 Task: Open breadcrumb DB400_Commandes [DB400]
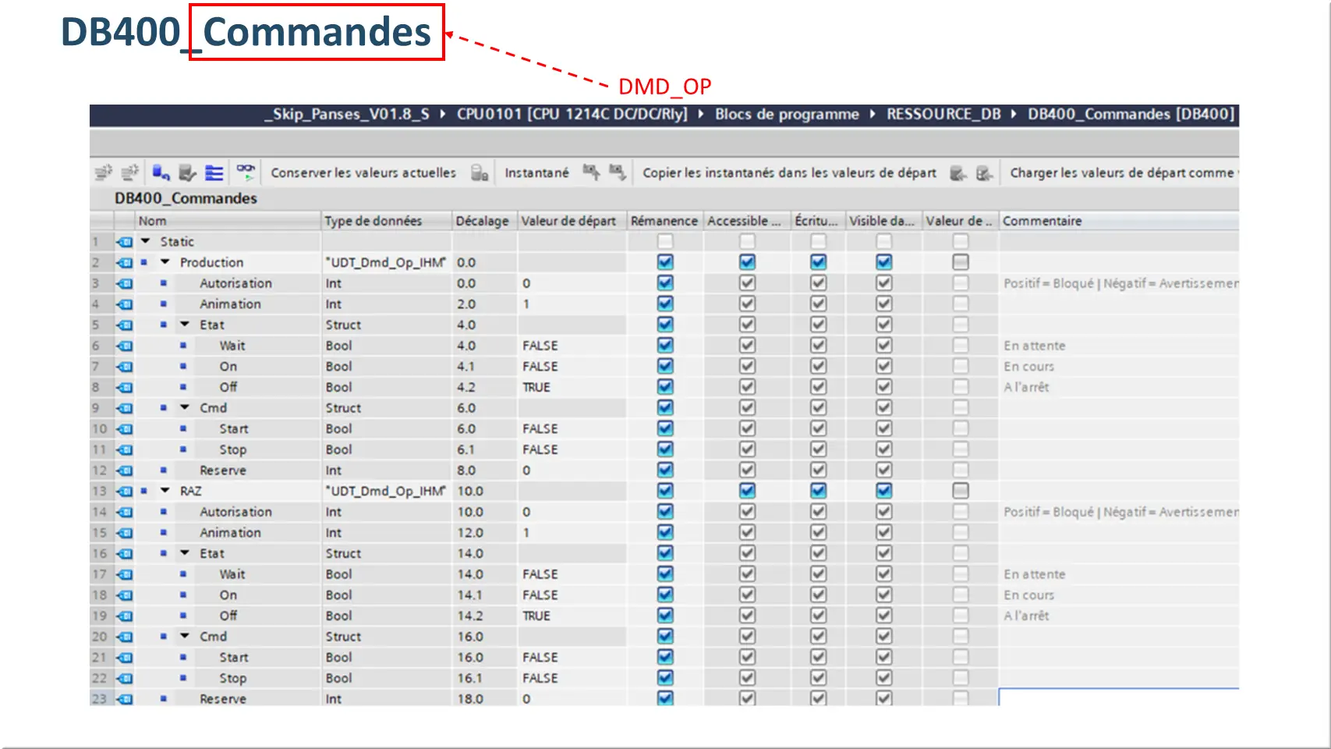1131,115
